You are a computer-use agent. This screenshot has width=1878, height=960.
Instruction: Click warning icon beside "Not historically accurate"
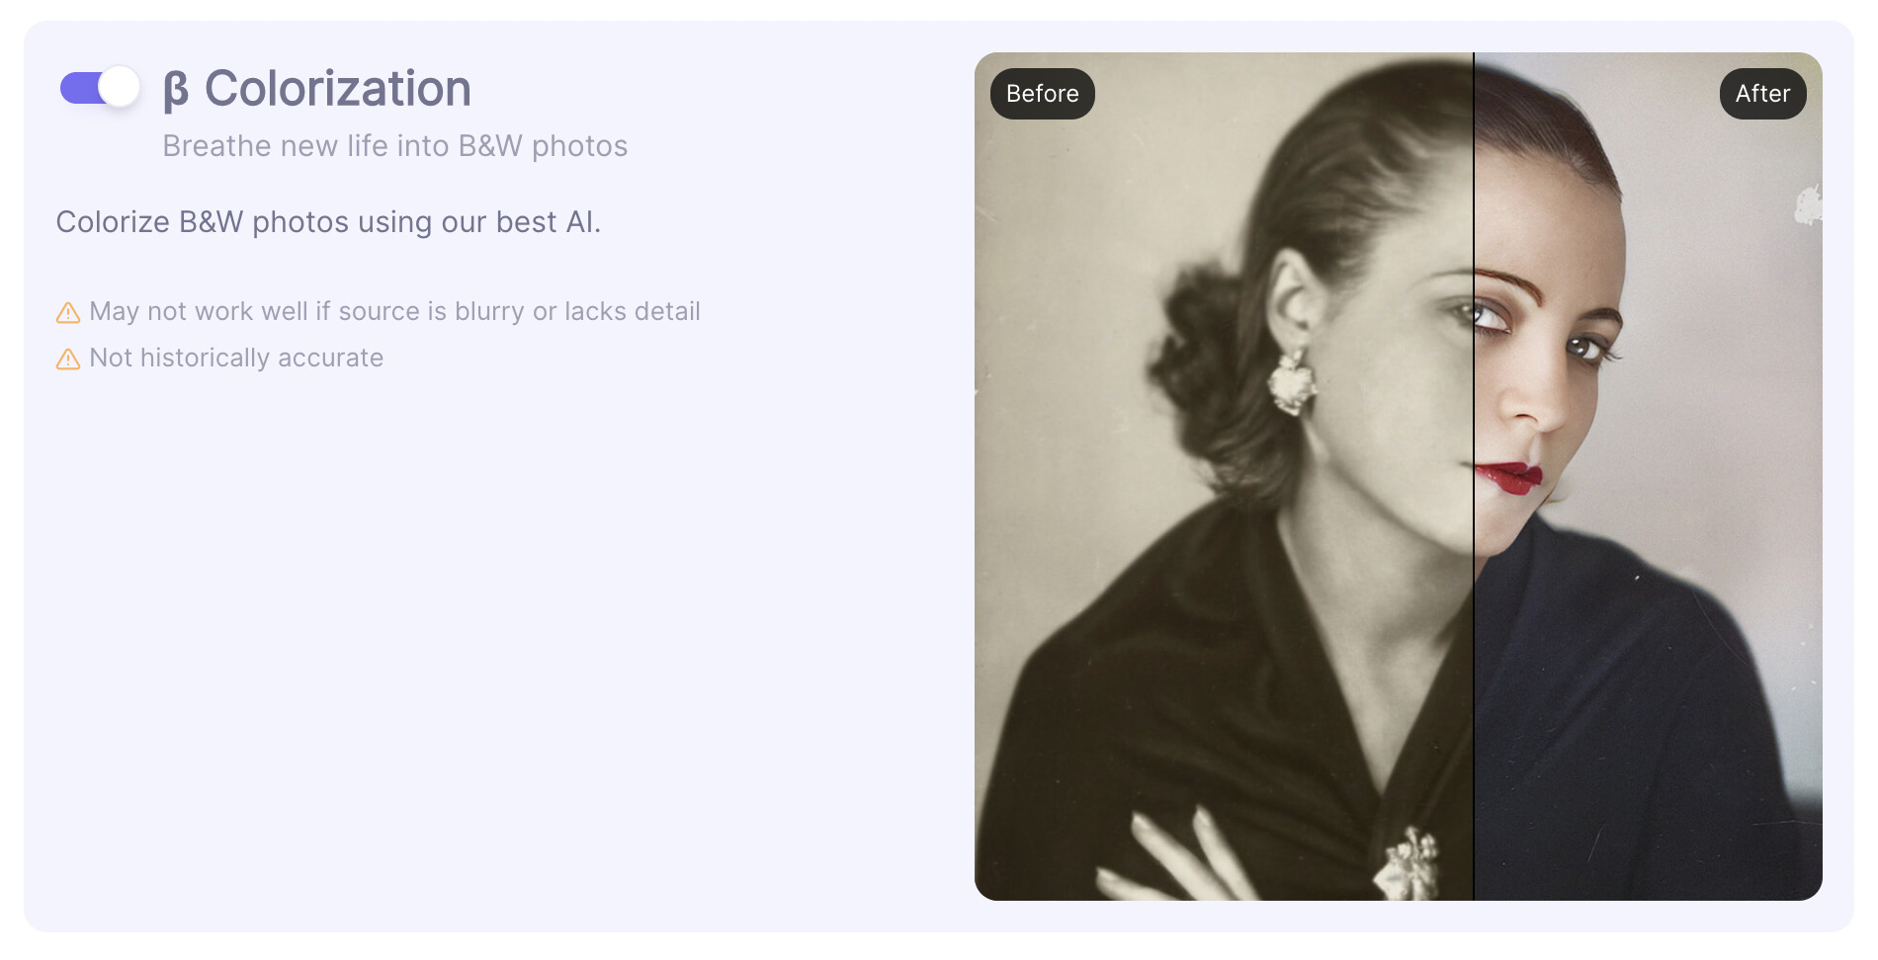coord(68,360)
